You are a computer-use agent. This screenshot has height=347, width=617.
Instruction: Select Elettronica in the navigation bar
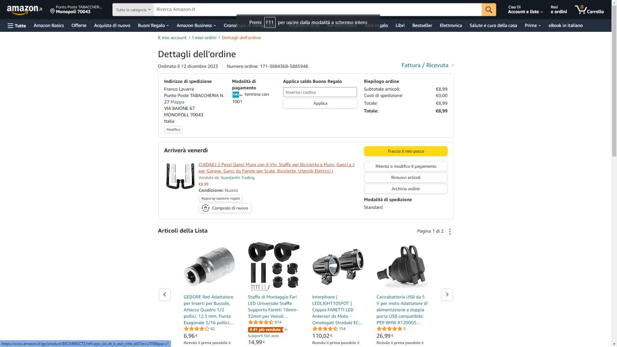pos(451,26)
